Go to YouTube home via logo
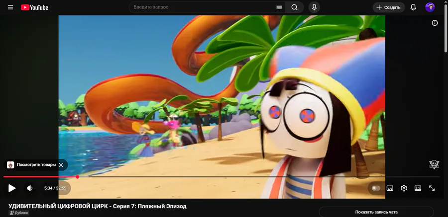This screenshot has height=217, width=448. (34, 7)
